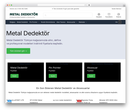The image size is (131, 111).
Task: Open the Alan Tarama menu item
Action: tap(61, 22)
